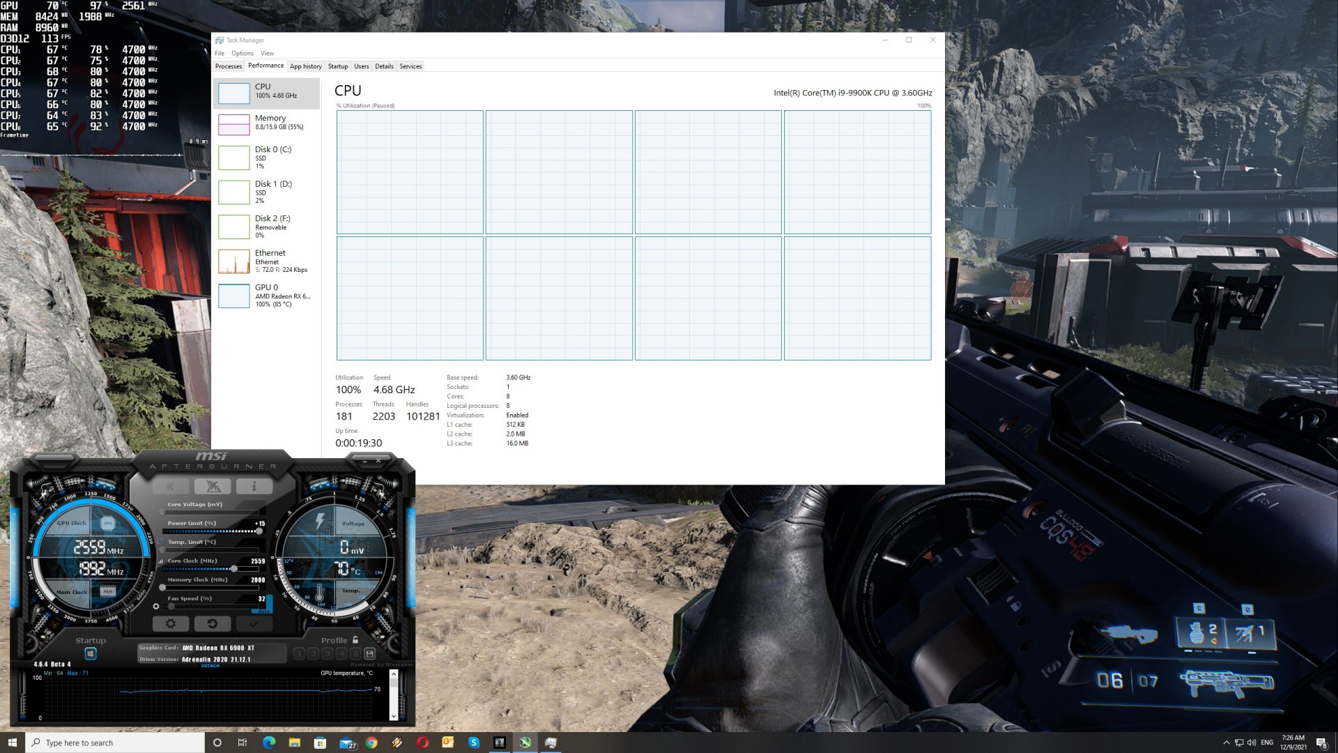
Task: Select profile slot 1 in Afterburner
Action: [301, 653]
